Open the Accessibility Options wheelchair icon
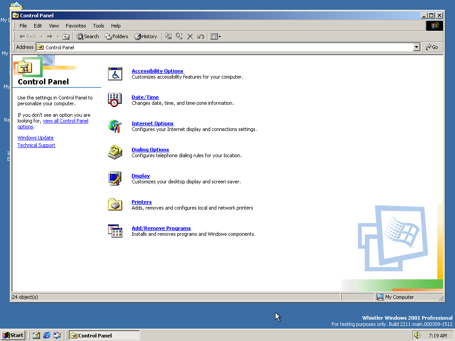Image resolution: width=455 pixels, height=341 pixels. [115, 74]
